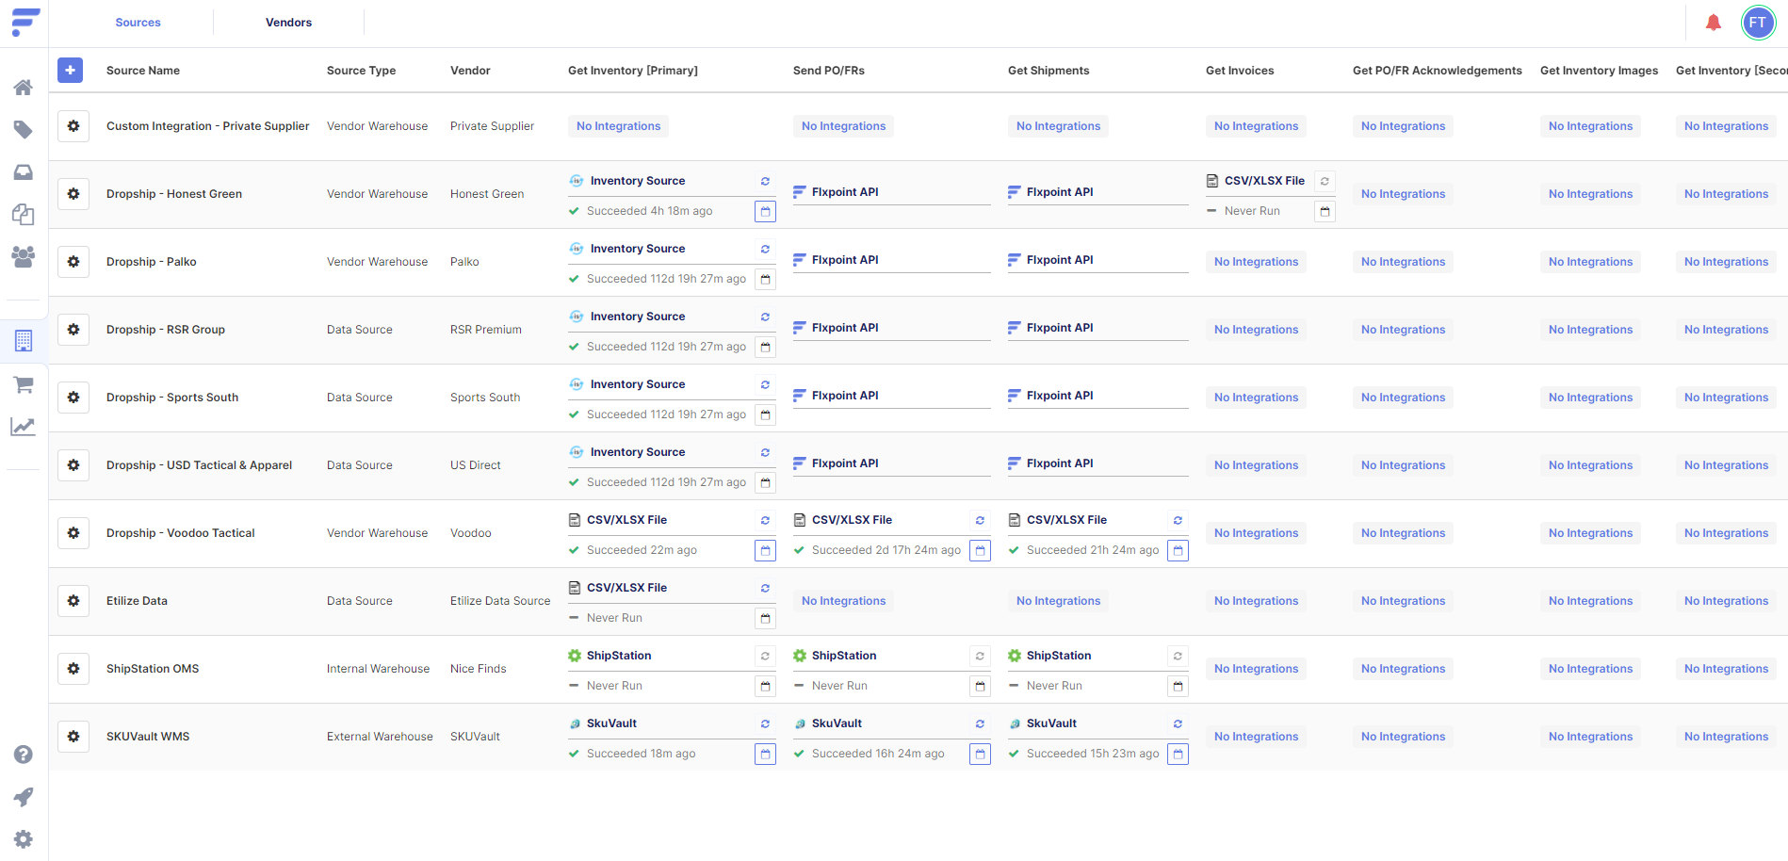This screenshot has height=861, width=1788.
Task: Select the Home icon in the sidebar
Action: 24,87
